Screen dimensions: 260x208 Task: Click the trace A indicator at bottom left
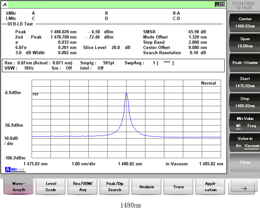[8, 169]
